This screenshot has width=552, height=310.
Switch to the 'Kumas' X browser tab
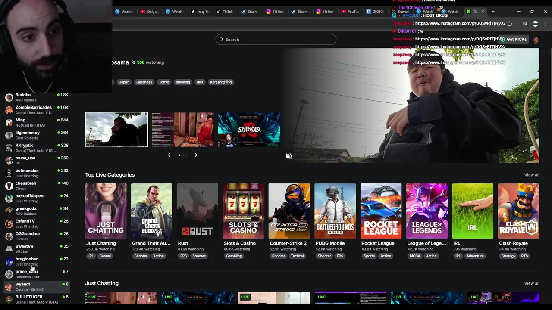click(x=401, y=12)
